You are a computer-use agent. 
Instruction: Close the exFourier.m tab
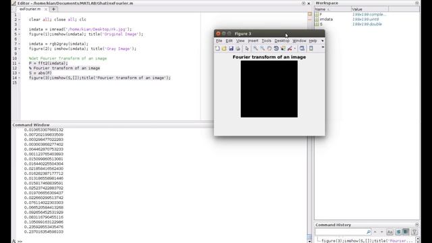coord(46,9)
